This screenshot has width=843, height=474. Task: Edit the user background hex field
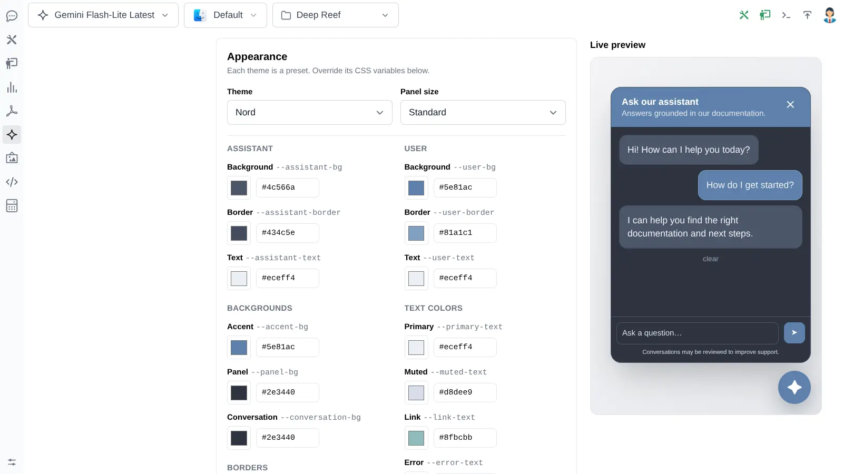click(x=465, y=187)
